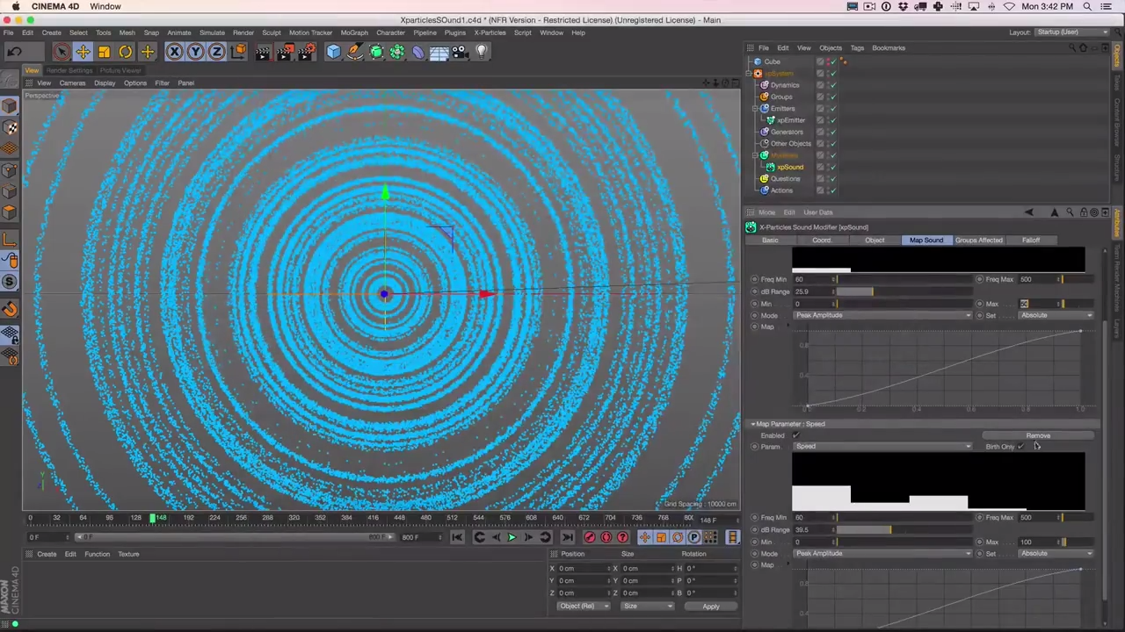Click the Apply coordinates button
Screen dimensions: 1125x632
tap(710, 607)
